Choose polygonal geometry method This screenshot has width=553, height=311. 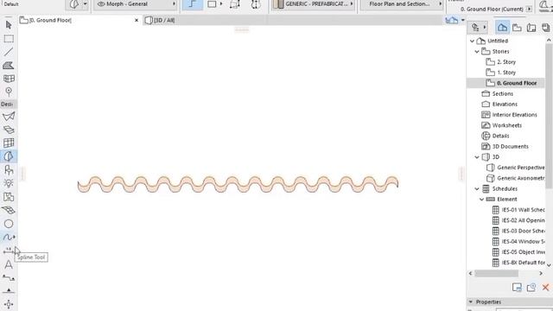pyautogui.click(x=192, y=4)
